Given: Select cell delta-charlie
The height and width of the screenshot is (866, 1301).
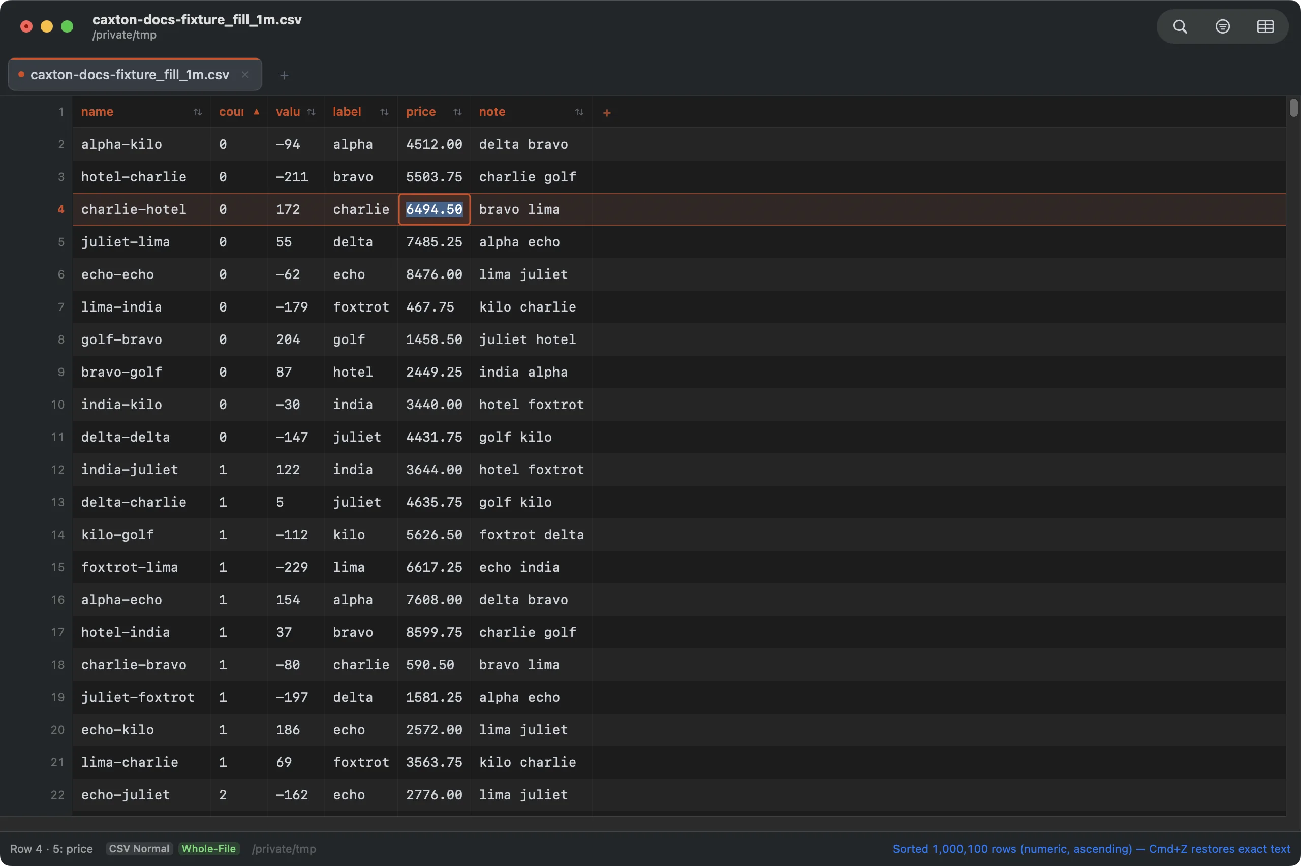Looking at the screenshot, I should (x=142, y=503).
